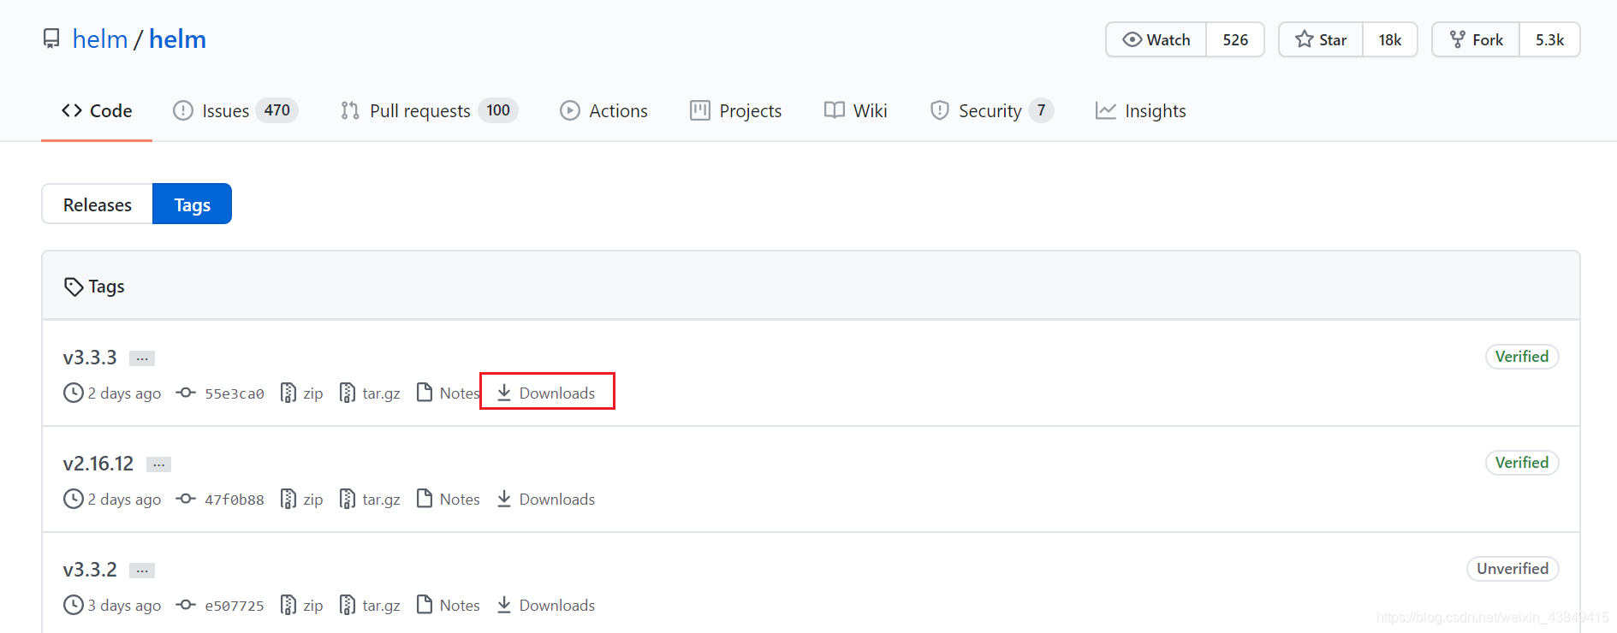Click the Verified badge for v2.16.12

click(x=1522, y=463)
